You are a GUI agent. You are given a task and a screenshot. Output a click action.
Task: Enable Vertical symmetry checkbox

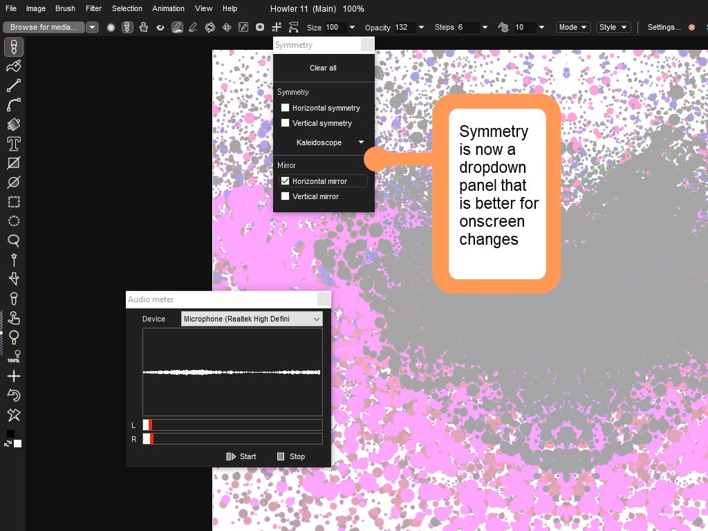coord(285,123)
